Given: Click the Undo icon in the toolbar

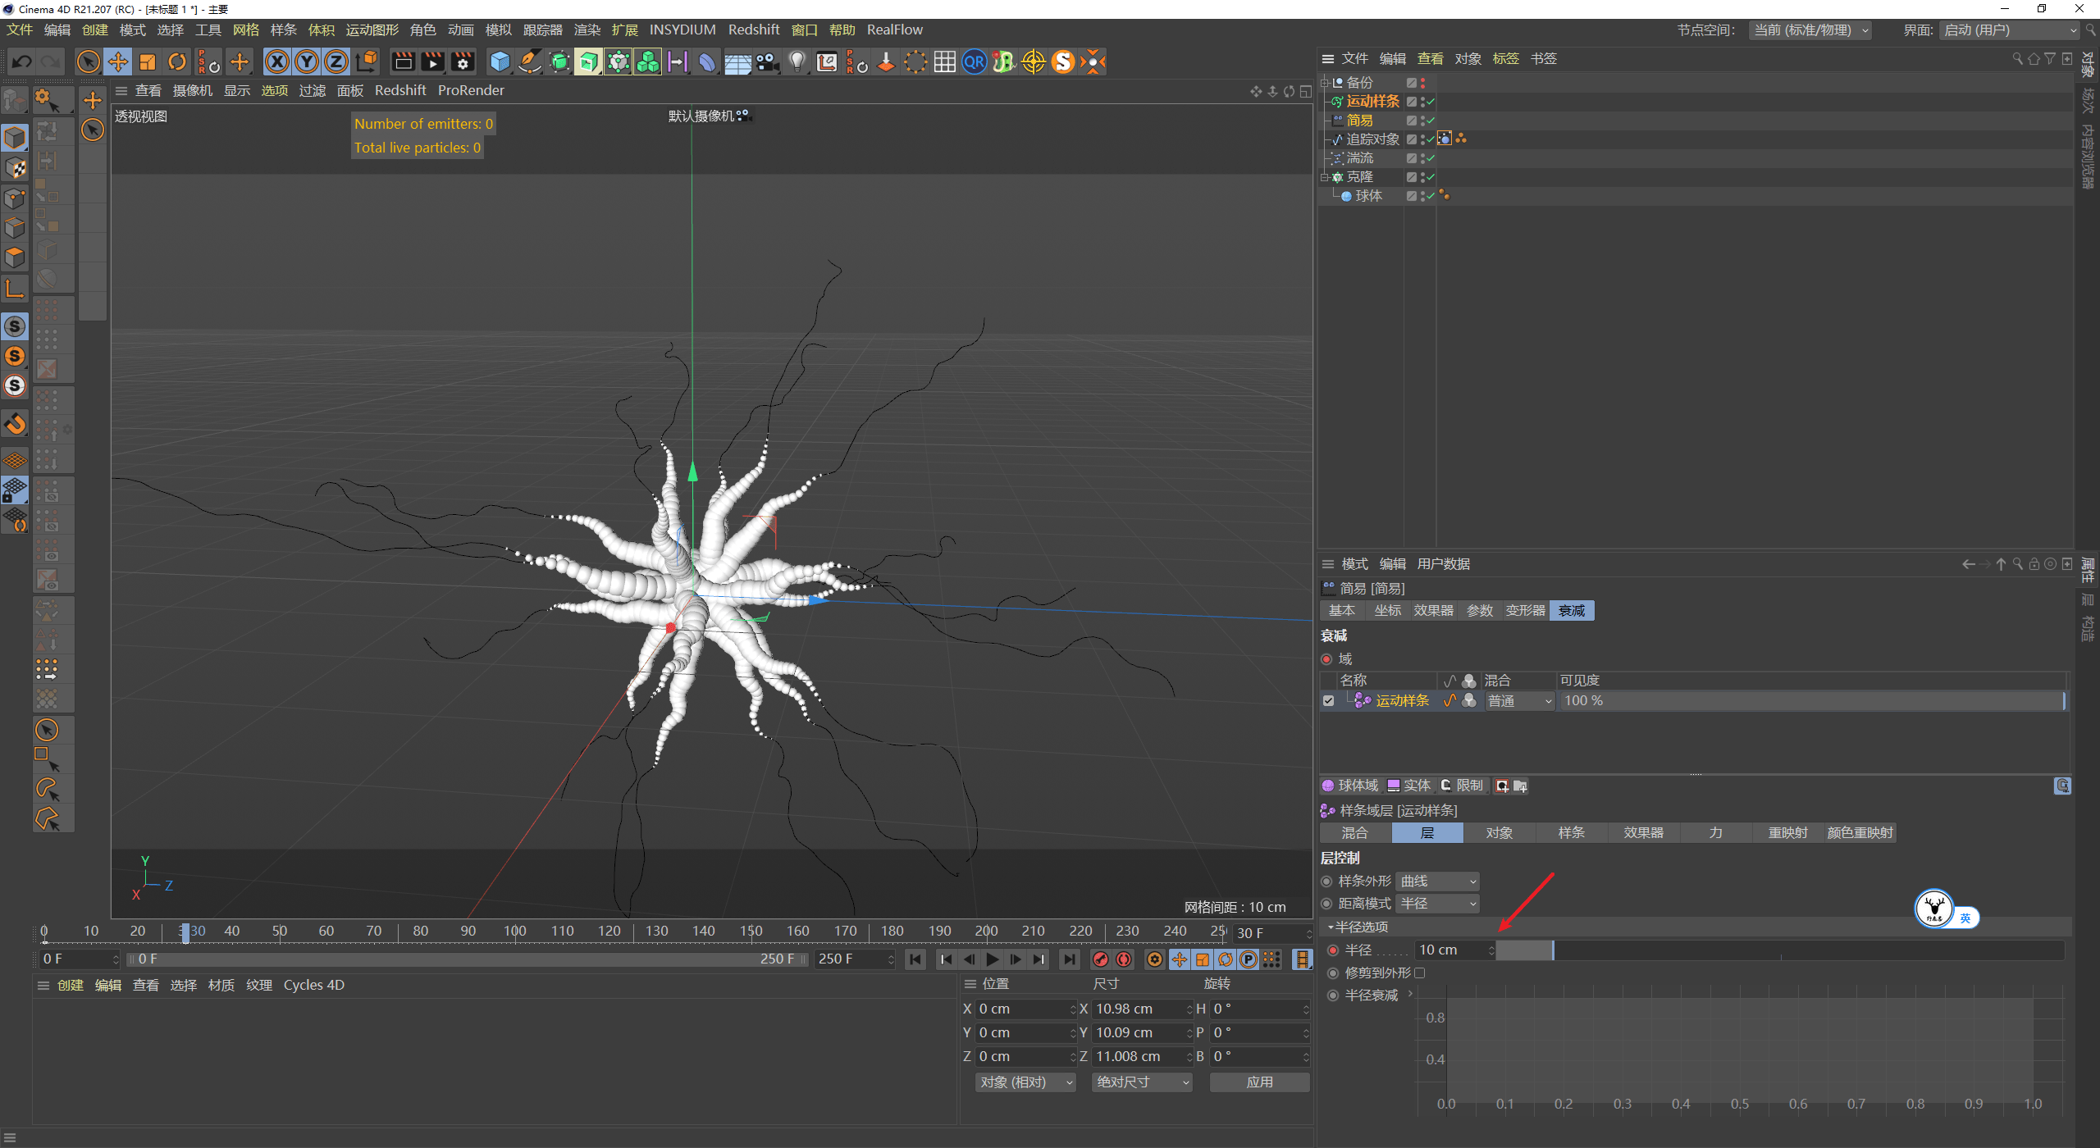Looking at the screenshot, I should [22, 61].
